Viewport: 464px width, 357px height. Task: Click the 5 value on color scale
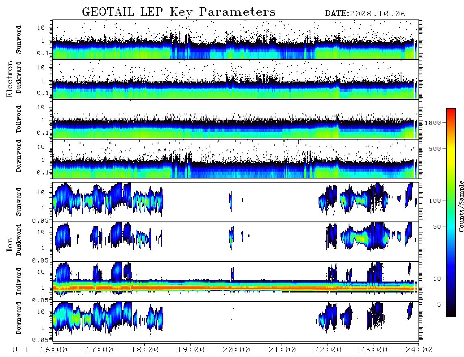point(439,304)
